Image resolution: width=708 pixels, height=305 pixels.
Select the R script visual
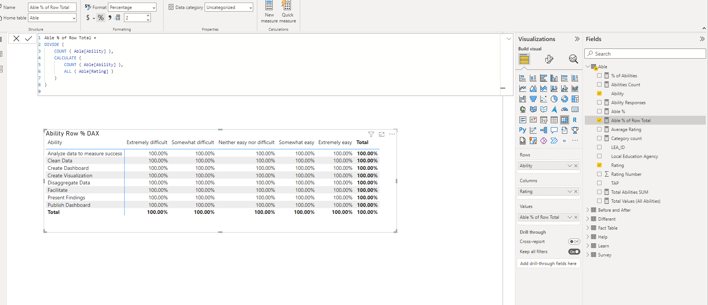575,120
